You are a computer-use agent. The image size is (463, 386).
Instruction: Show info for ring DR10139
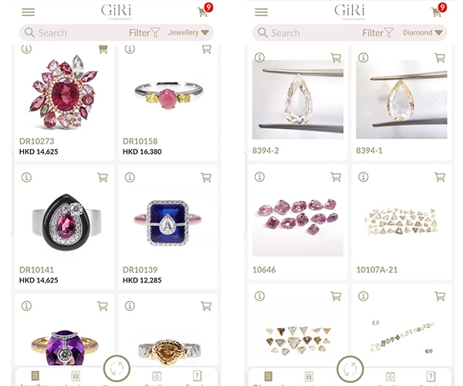pyautogui.click(x=130, y=178)
